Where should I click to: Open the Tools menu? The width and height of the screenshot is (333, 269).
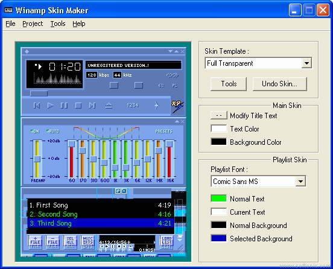pos(58,24)
